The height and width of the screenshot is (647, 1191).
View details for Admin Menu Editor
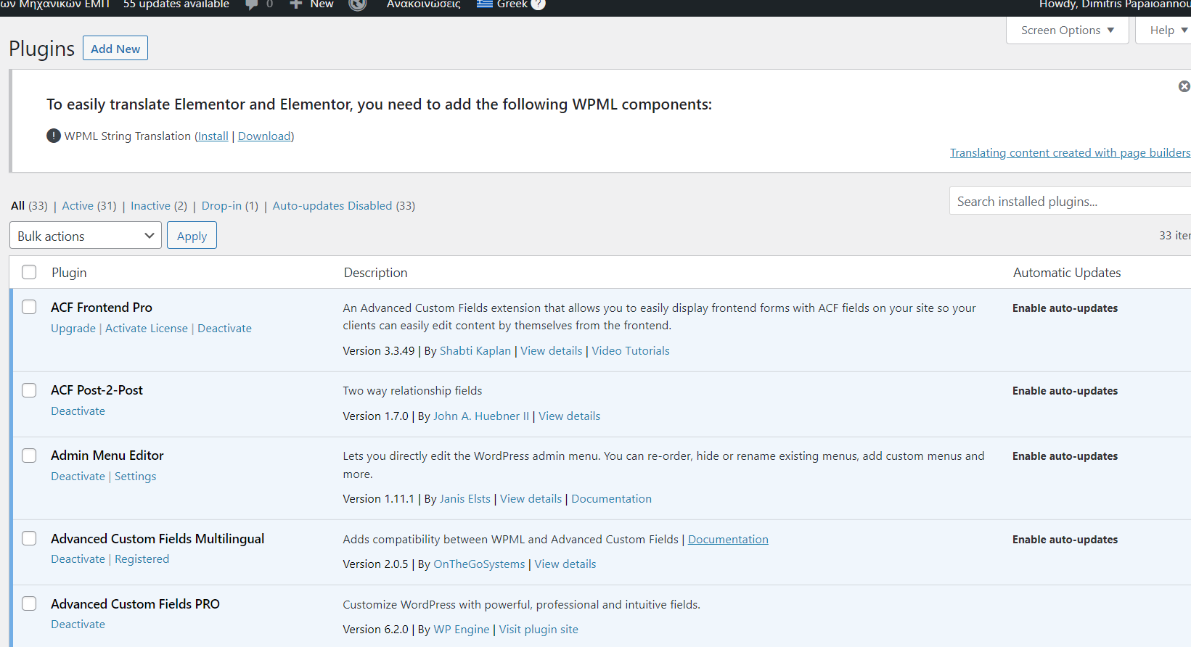coord(531,499)
